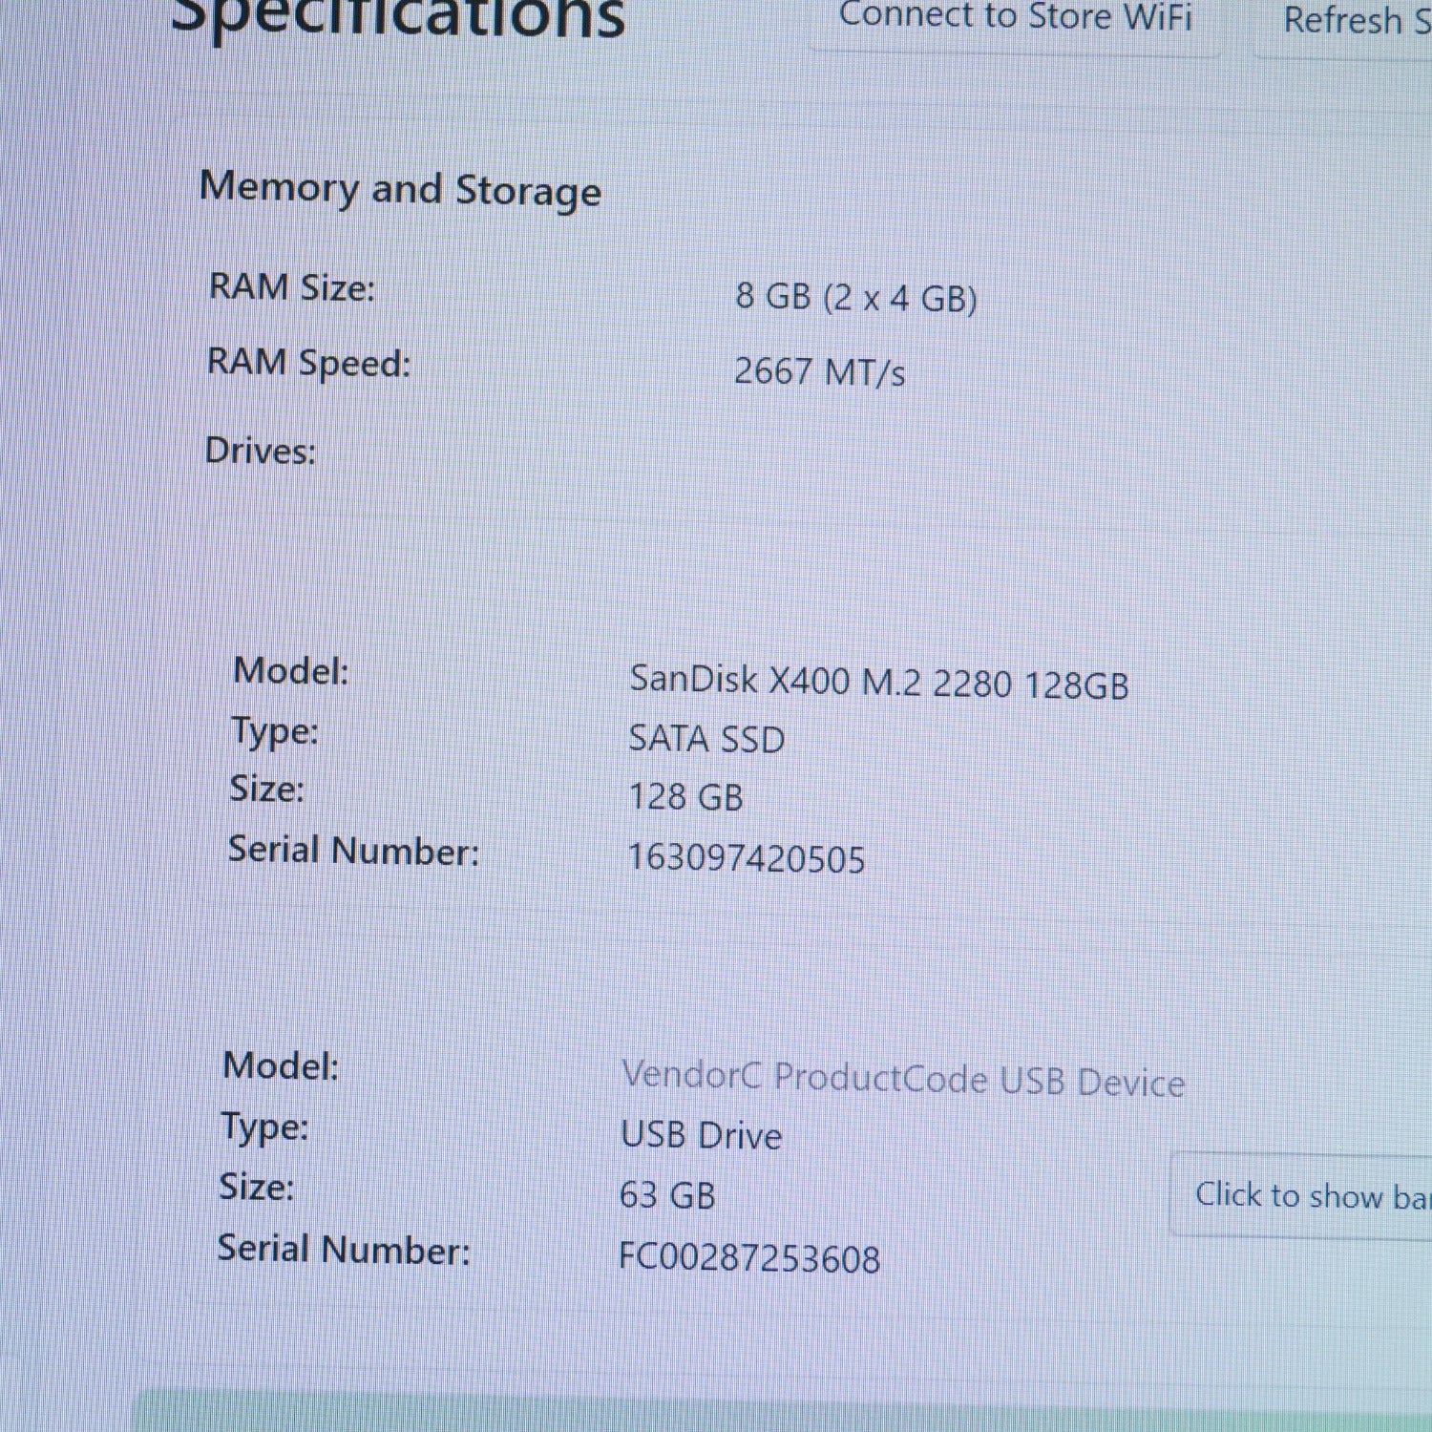Select the '2667 MT/s' value

[x=819, y=370]
